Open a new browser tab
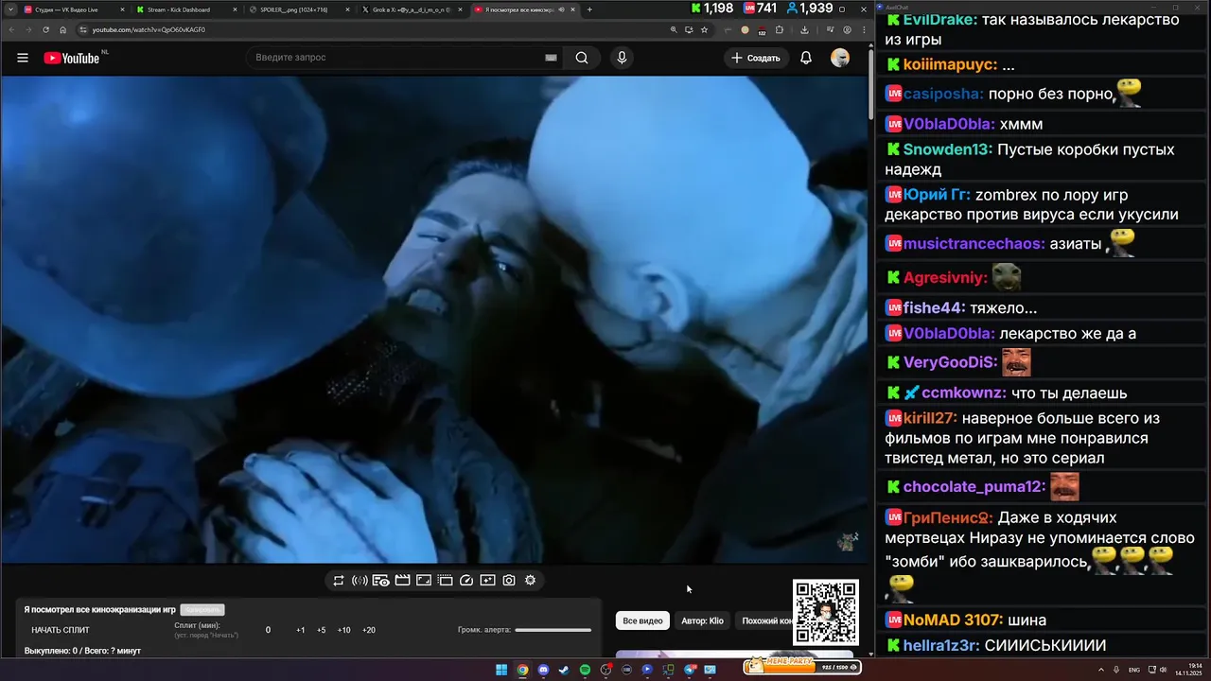This screenshot has height=681, width=1211. 589,9
